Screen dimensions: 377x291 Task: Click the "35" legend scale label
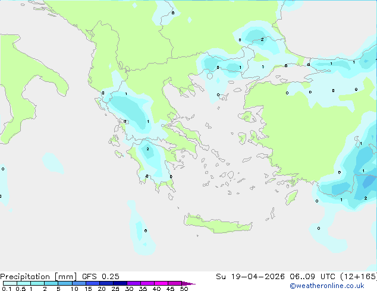143,289
